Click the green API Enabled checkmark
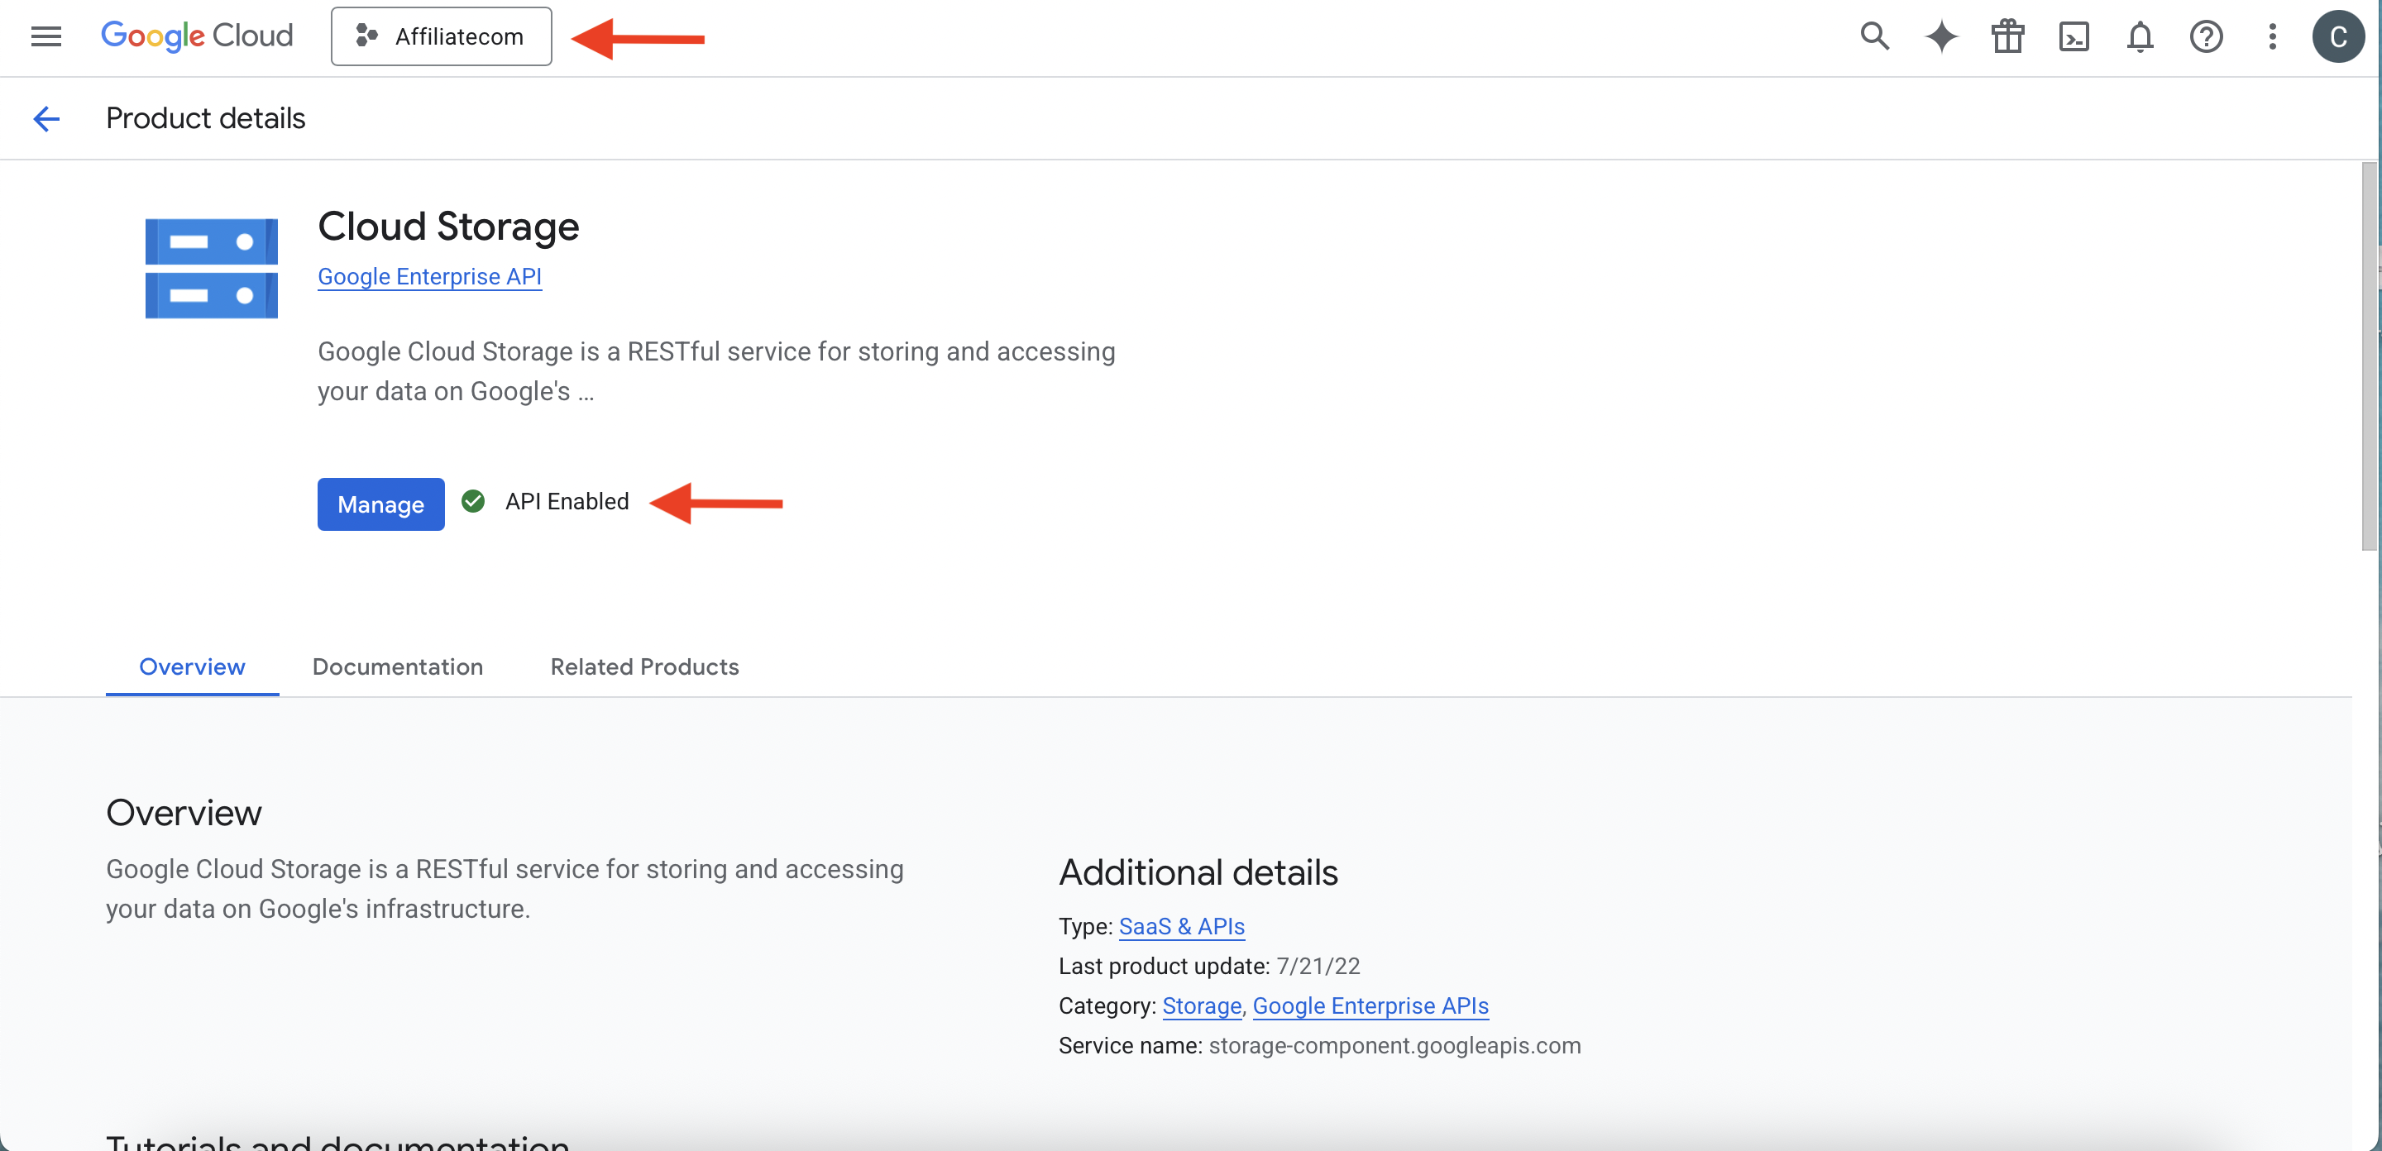Image resolution: width=2382 pixels, height=1151 pixels. click(473, 501)
